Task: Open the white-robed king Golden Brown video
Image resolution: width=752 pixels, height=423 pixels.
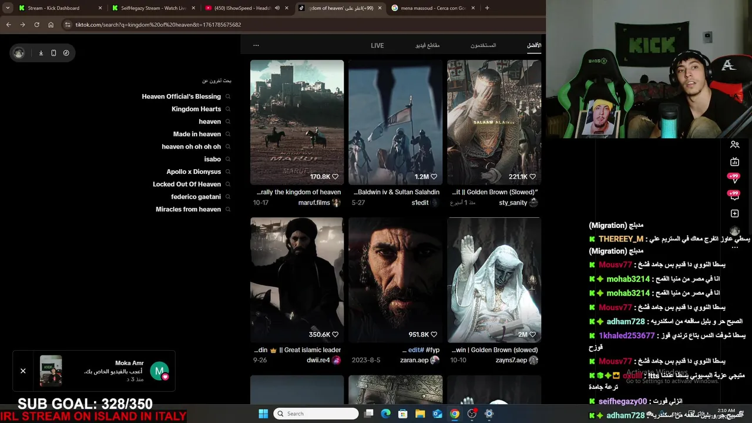Action: pos(494,280)
